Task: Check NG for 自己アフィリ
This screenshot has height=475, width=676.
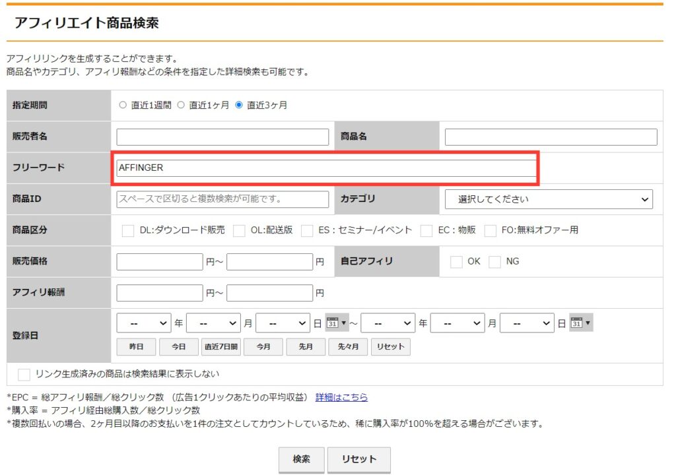Action: (x=494, y=261)
